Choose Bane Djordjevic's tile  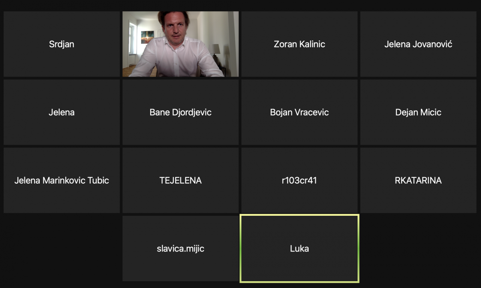click(180, 112)
